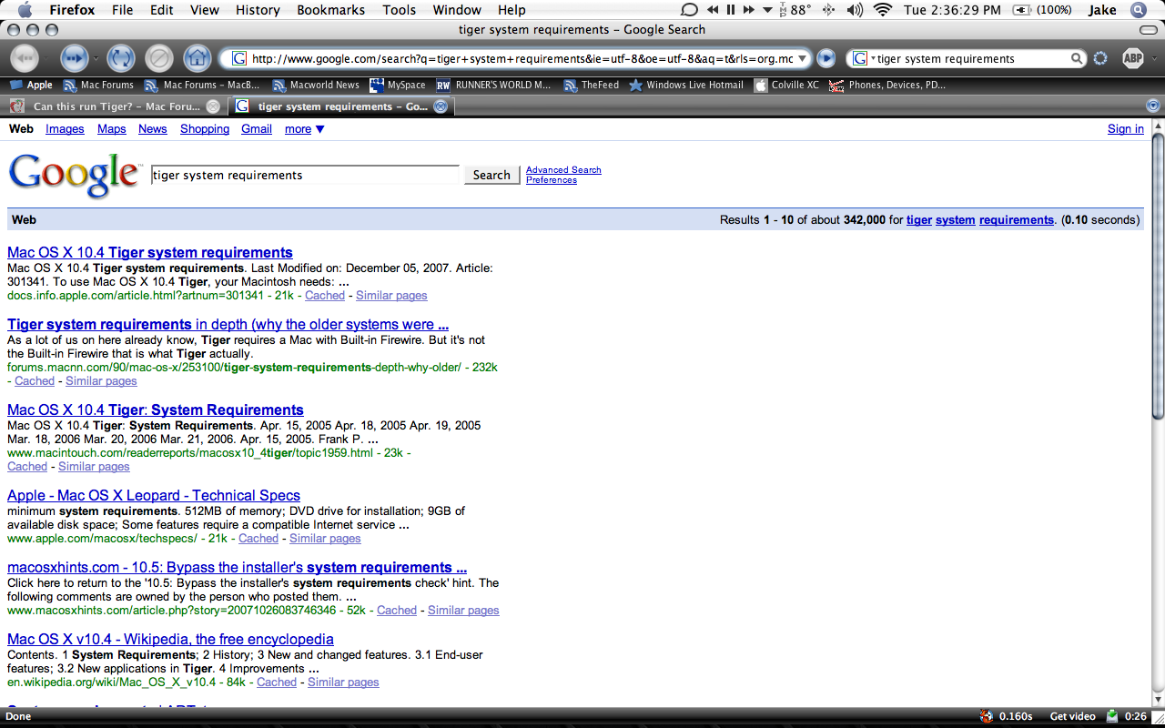Screen dimensions: 1165x728
Task: Click the menu bar next track control
Action: (749, 10)
